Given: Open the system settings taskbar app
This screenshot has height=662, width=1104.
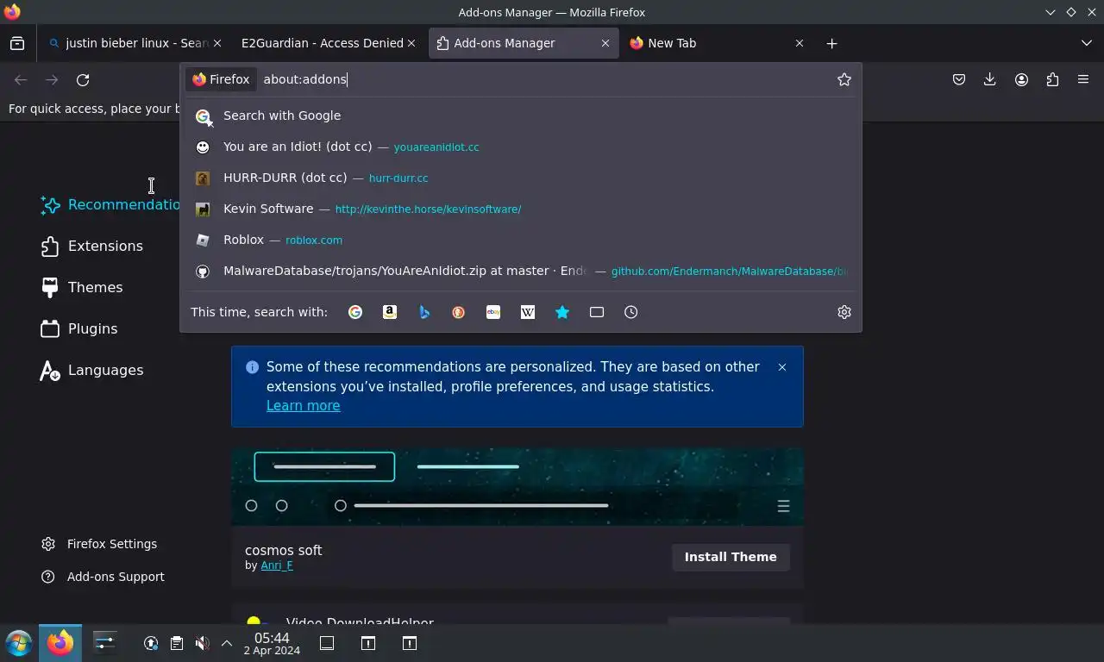Looking at the screenshot, I should (x=104, y=643).
